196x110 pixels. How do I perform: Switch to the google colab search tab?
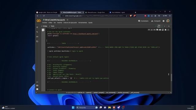(x=48, y=13)
